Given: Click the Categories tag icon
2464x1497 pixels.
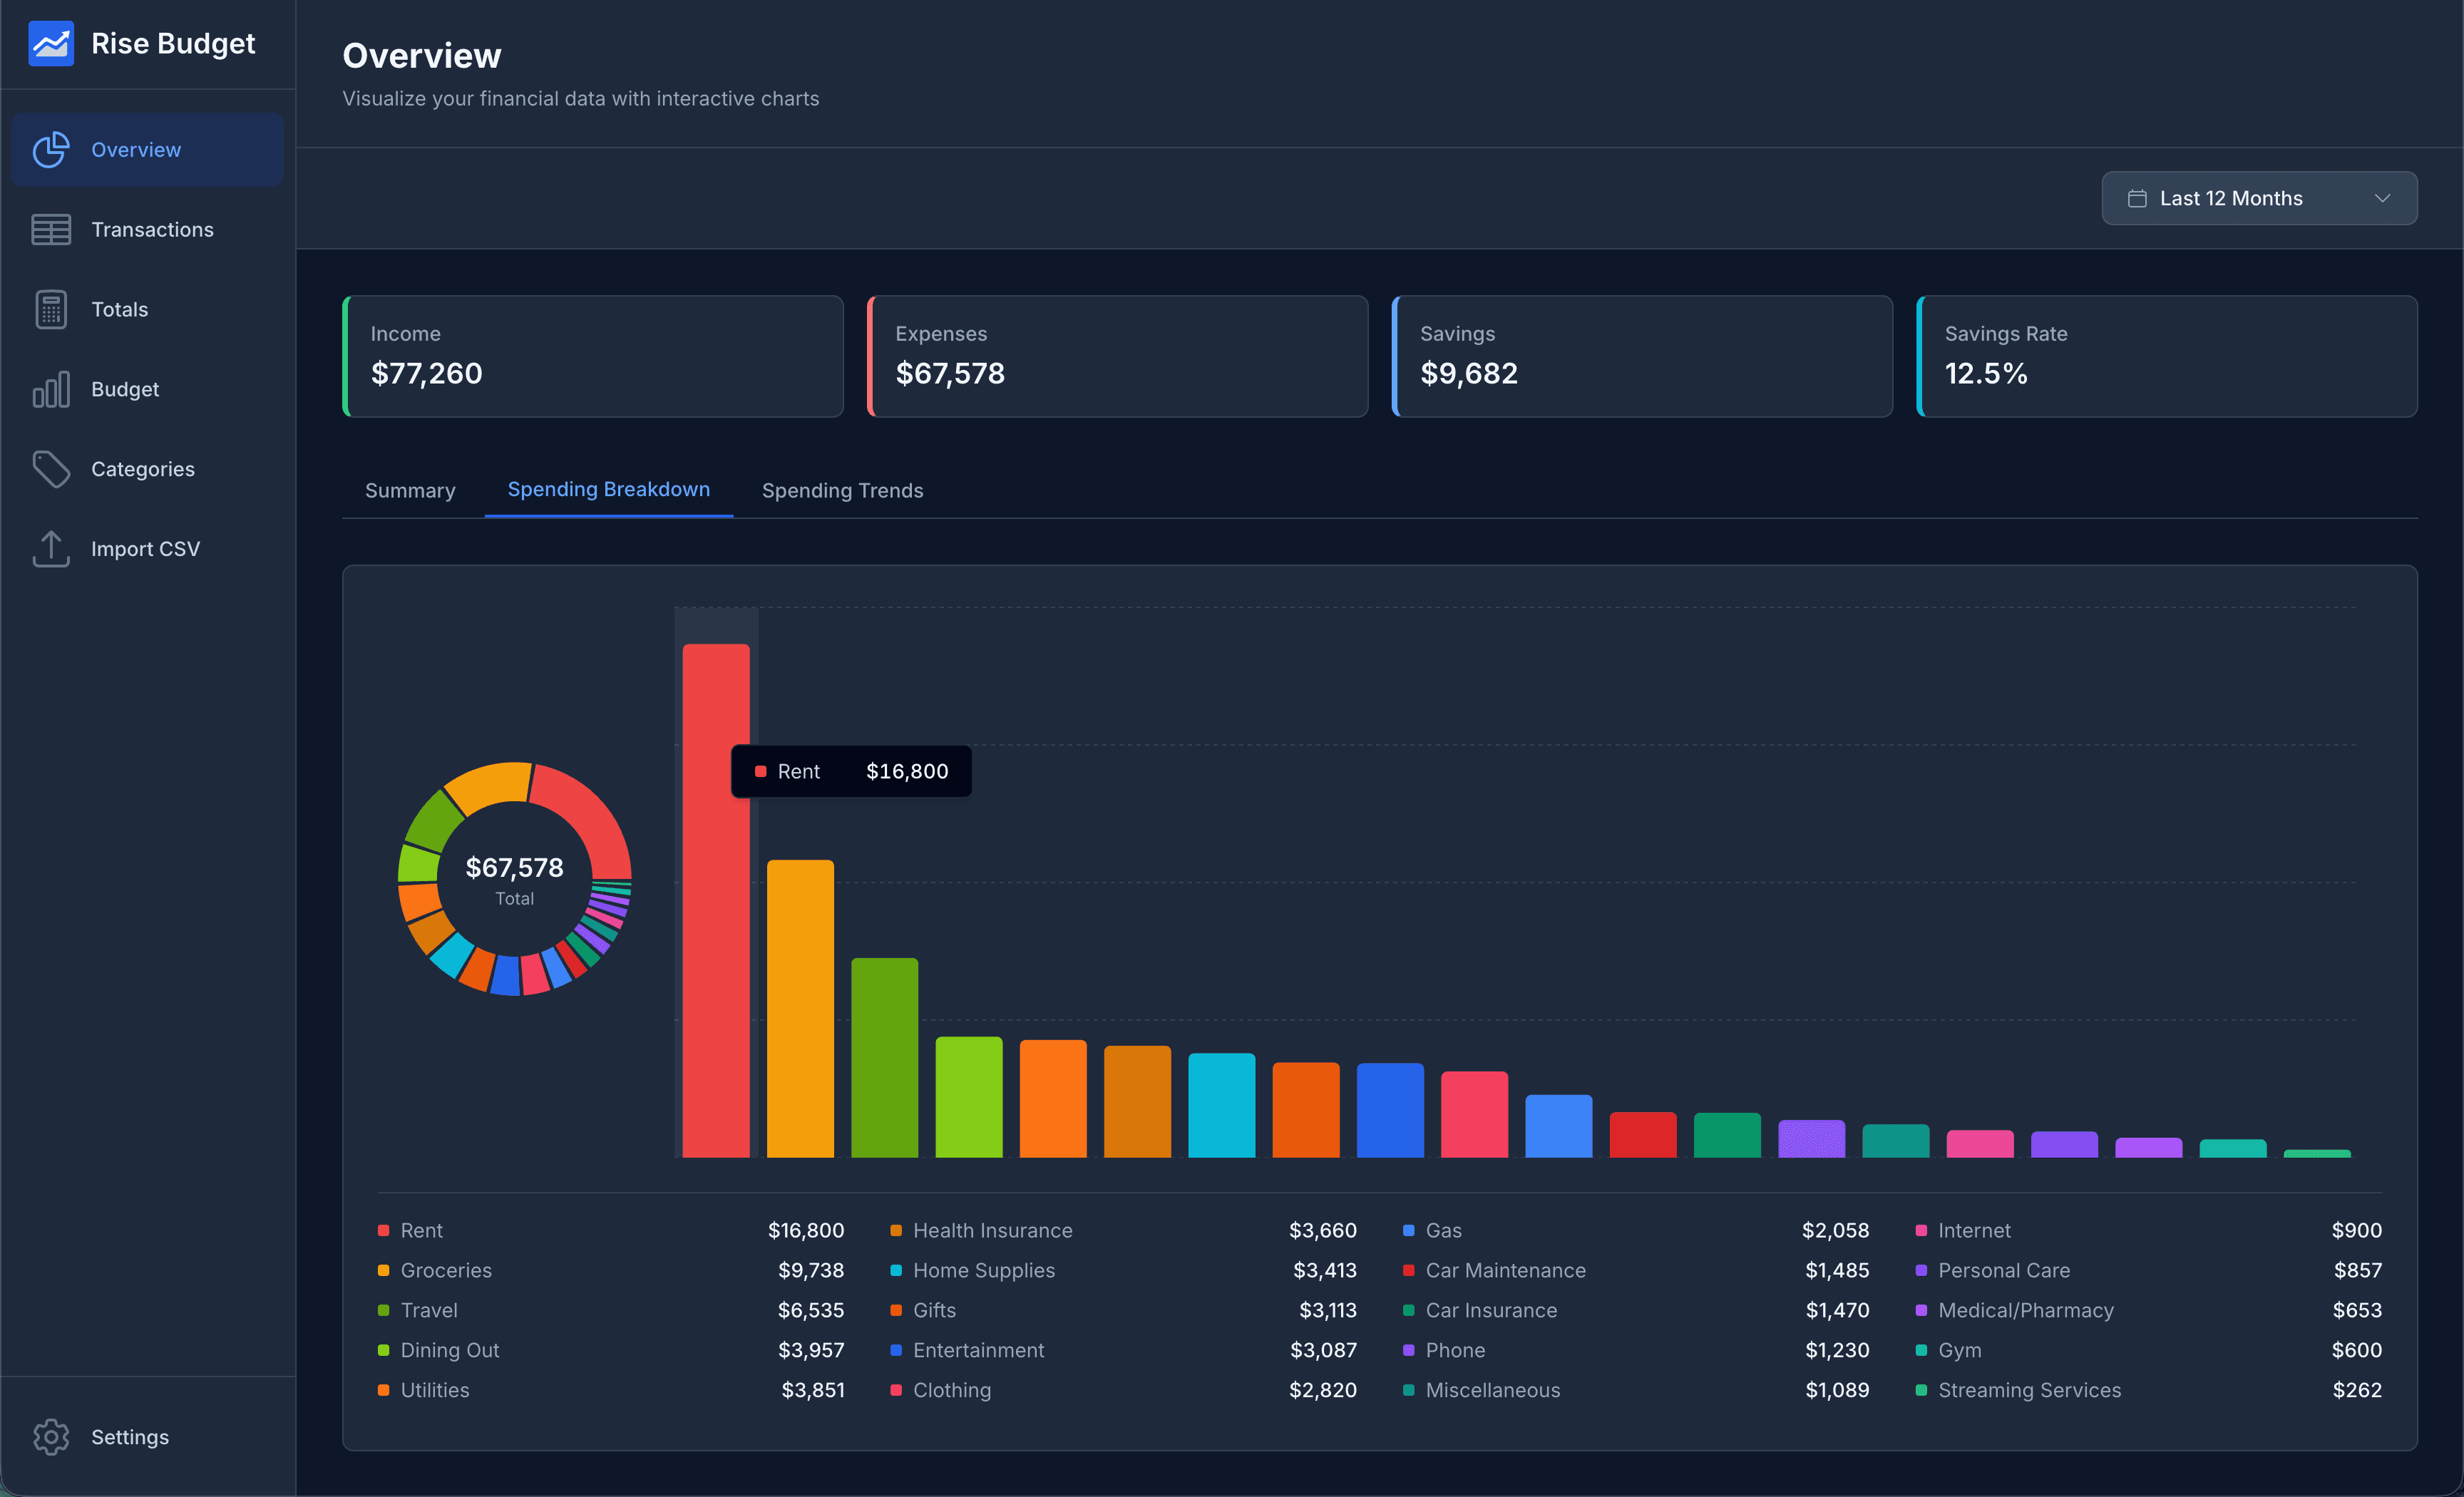Looking at the screenshot, I should [x=51, y=469].
